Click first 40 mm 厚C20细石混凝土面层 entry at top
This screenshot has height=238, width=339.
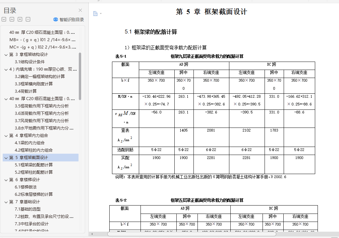(42, 32)
